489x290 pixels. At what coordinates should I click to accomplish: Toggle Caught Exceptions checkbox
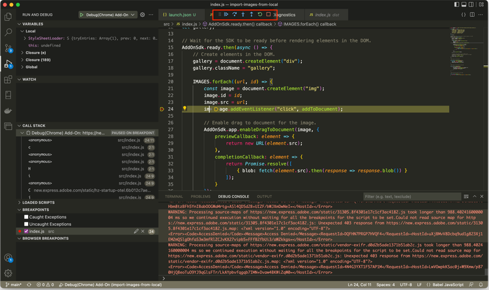pos(26,217)
